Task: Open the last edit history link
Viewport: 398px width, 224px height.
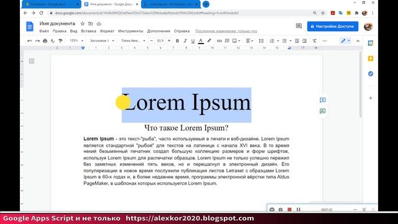Action: point(226,31)
